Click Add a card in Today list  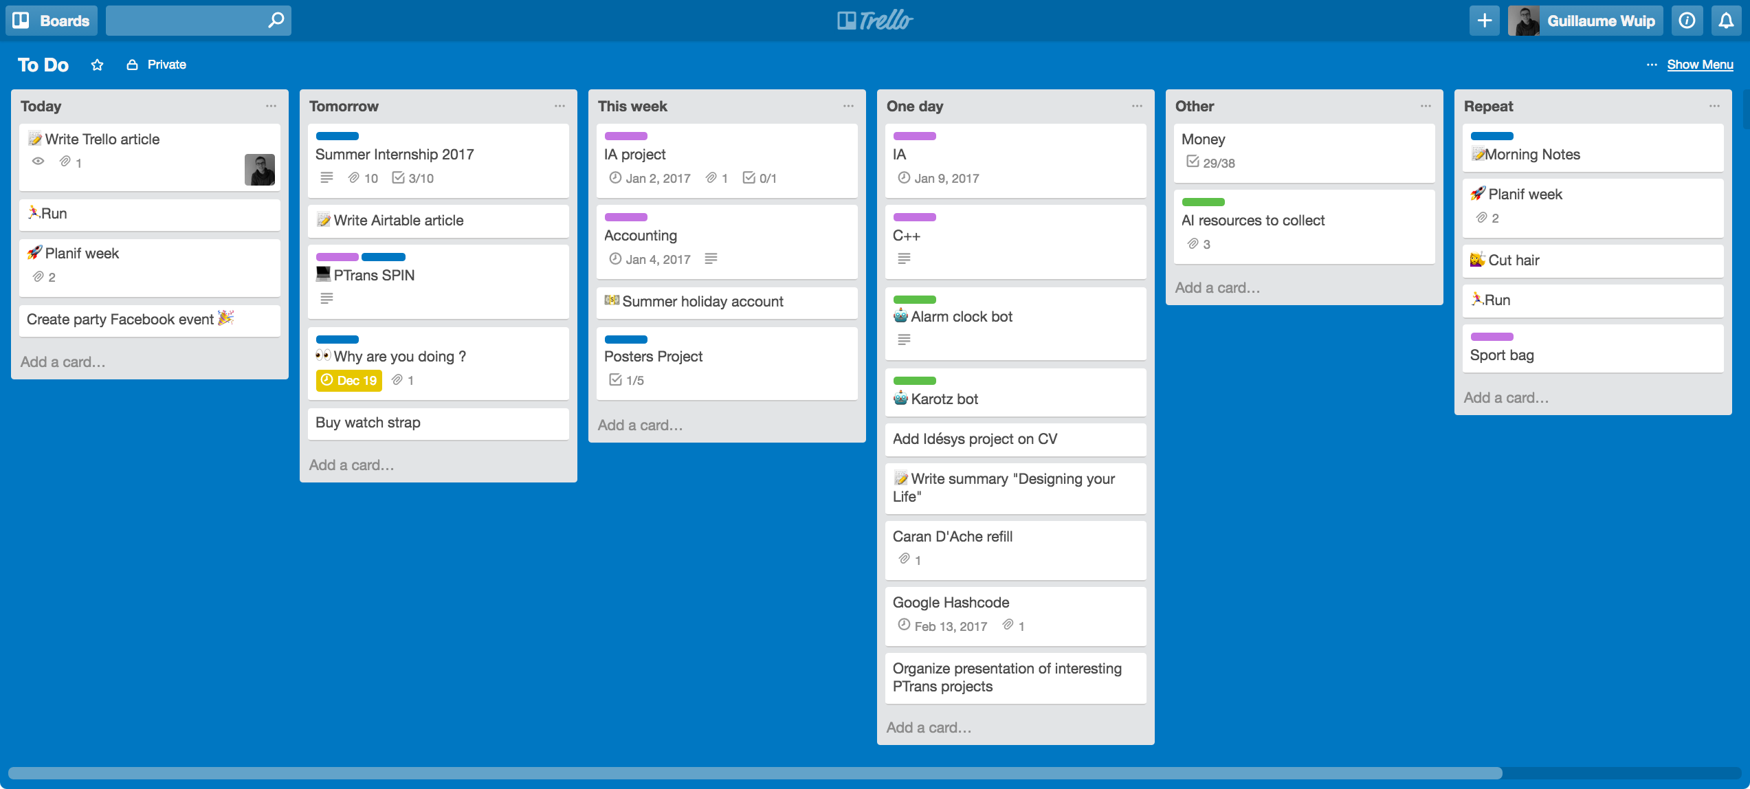[x=63, y=362]
